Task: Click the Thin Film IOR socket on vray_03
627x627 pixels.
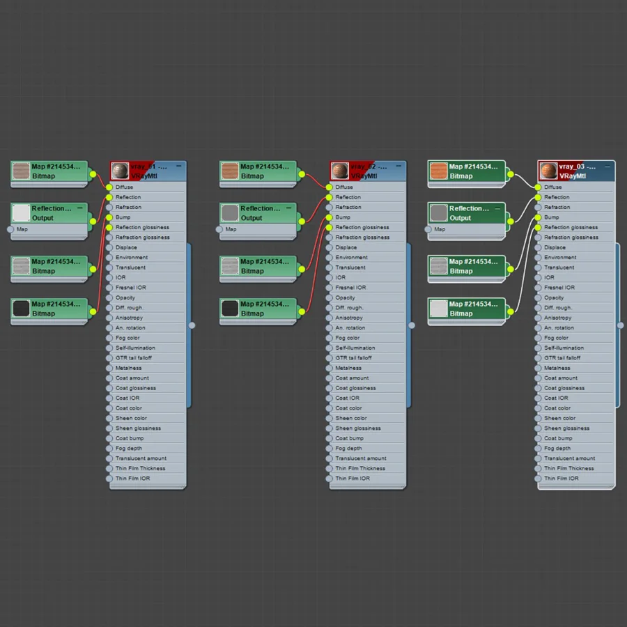Action: pyautogui.click(x=538, y=479)
